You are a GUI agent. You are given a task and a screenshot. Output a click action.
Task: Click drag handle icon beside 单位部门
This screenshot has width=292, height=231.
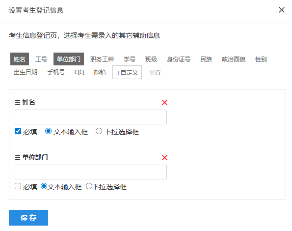click(18, 158)
